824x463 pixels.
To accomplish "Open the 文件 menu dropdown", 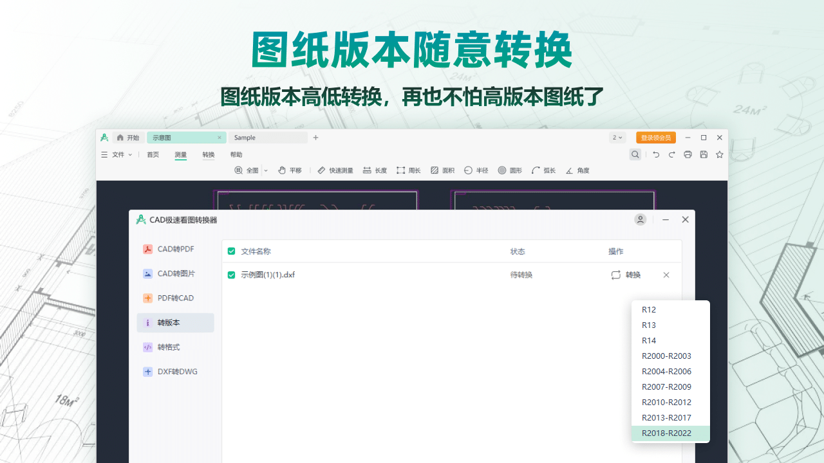I will (x=117, y=154).
